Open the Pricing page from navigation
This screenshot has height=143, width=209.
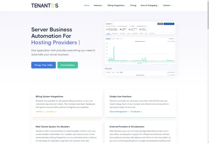click(133, 6)
